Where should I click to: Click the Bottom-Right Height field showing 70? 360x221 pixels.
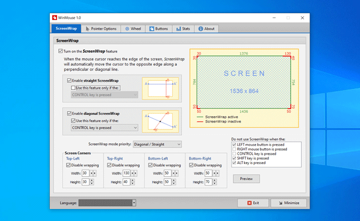click(x=208, y=182)
